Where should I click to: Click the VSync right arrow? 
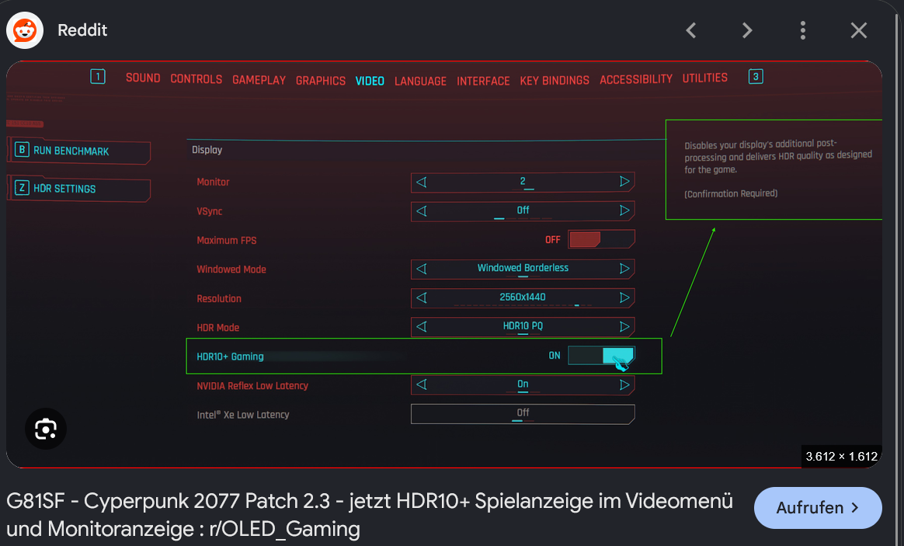(624, 210)
